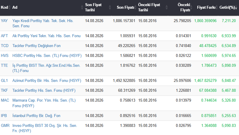Open Yapı Kredi Portföy Yab. Tek. fund
This screenshot has width=239, height=135.
(43, 23)
